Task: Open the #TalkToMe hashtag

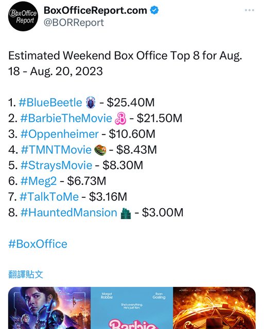Action: pyautogui.click(x=49, y=196)
